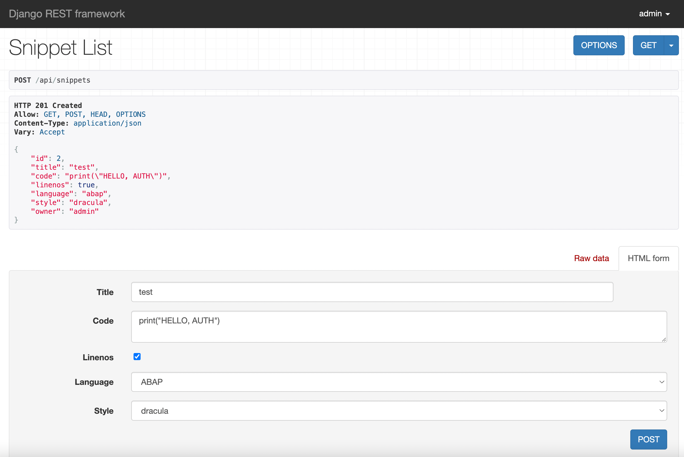Submit the form with POST button
Screen dimensions: 684x457
pyautogui.click(x=648, y=439)
